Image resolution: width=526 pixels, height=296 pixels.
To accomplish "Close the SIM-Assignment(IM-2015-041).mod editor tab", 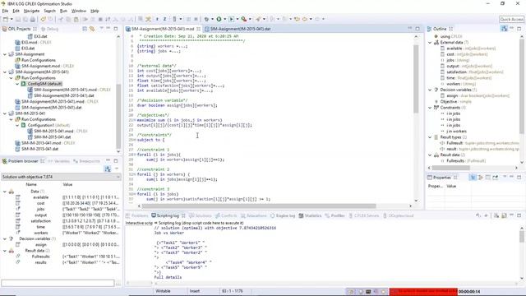I will 199,29.
